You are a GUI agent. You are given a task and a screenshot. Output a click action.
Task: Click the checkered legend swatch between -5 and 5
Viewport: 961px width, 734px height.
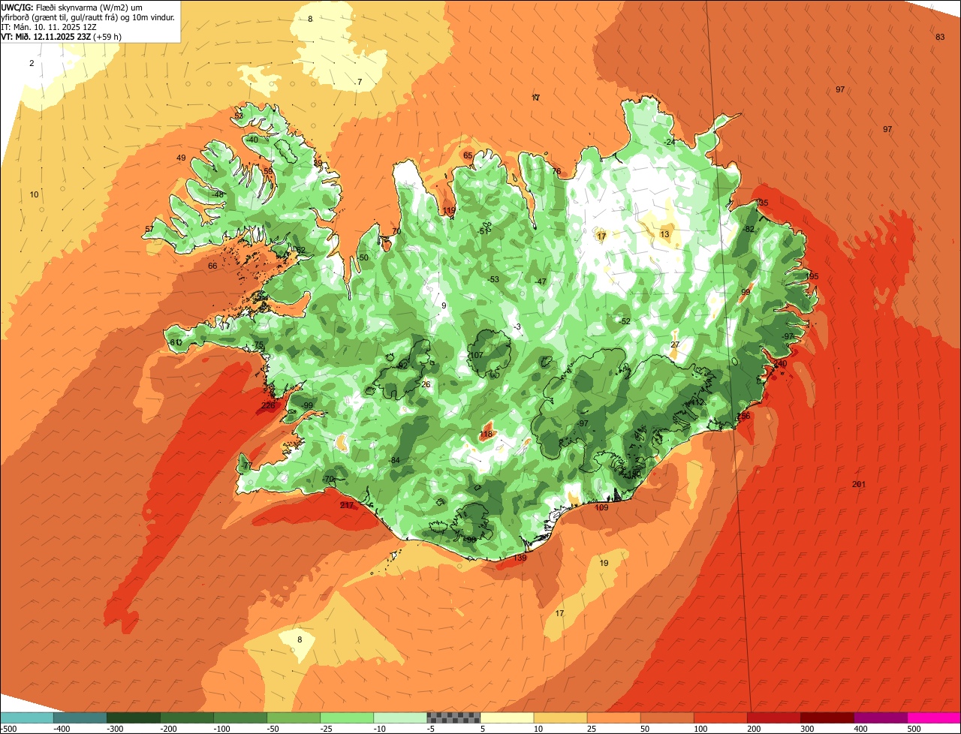tap(453, 717)
